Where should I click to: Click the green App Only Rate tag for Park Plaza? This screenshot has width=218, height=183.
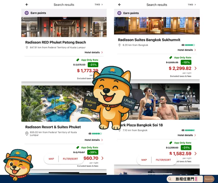pos(171,143)
